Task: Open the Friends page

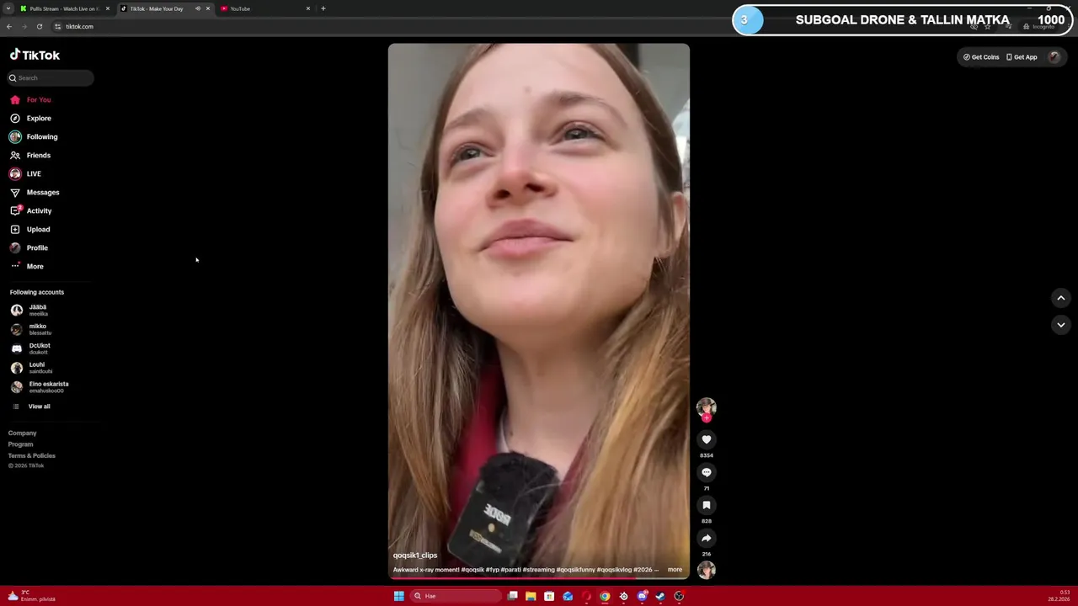Action: coord(30,155)
